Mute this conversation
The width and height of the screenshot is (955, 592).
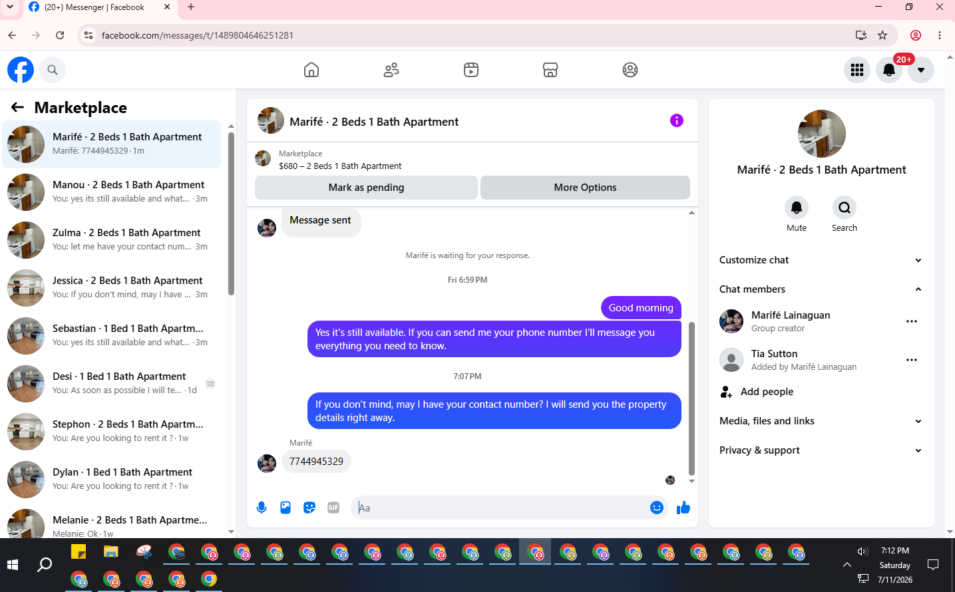pyautogui.click(x=797, y=208)
